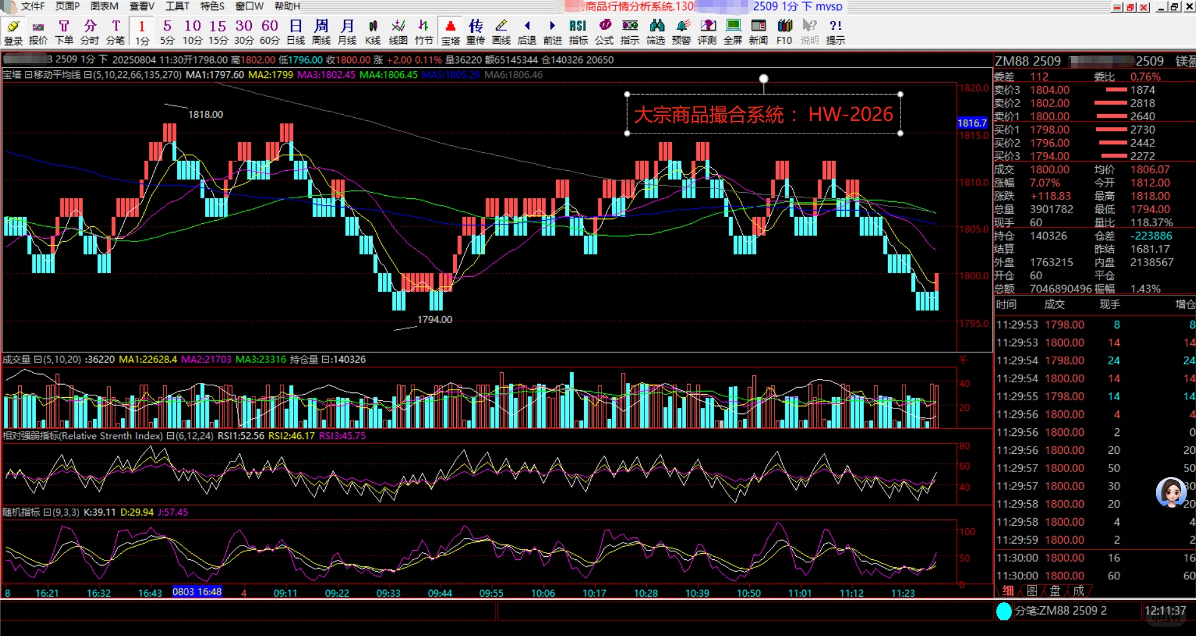This screenshot has height=636, width=1196.
Task: Click the rotation handle above the annotation box
Action: (x=763, y=79)
